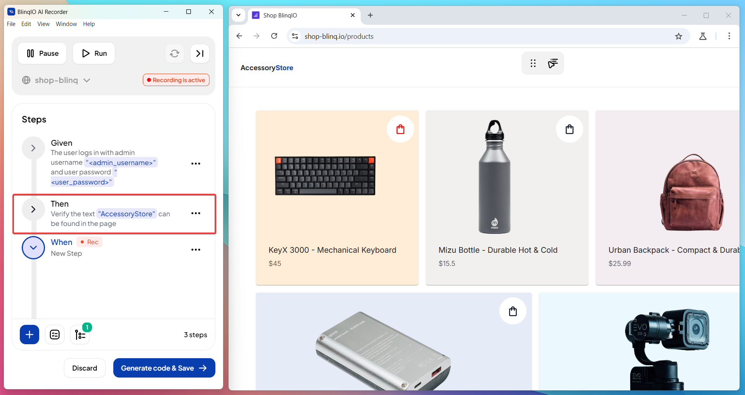Screen dimensions: 745x395
Task: Click the Discard button
Action: [85, 368]
